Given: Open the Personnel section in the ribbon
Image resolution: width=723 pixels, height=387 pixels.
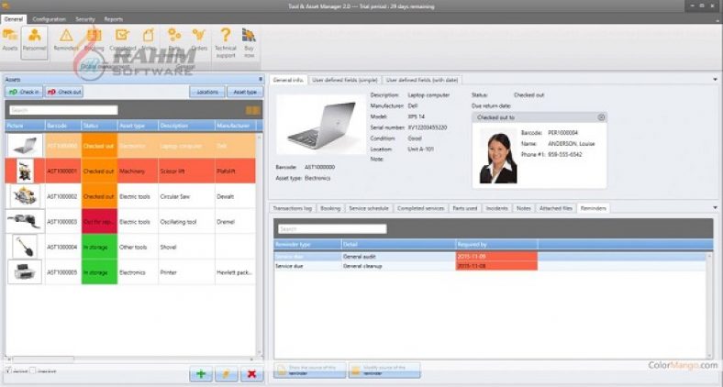Looking at the screenshot, I should tap(34, 41).
